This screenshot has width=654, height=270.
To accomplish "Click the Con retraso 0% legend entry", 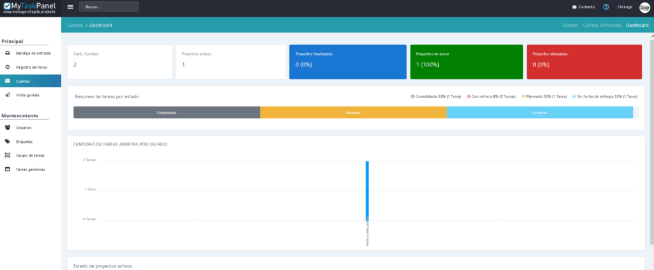I will [x=491, y=96].
